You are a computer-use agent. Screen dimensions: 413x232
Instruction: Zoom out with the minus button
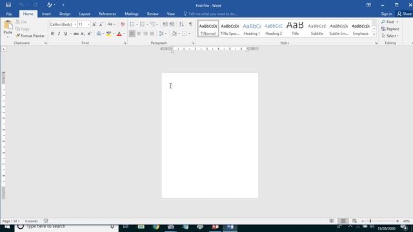(363, 221)
